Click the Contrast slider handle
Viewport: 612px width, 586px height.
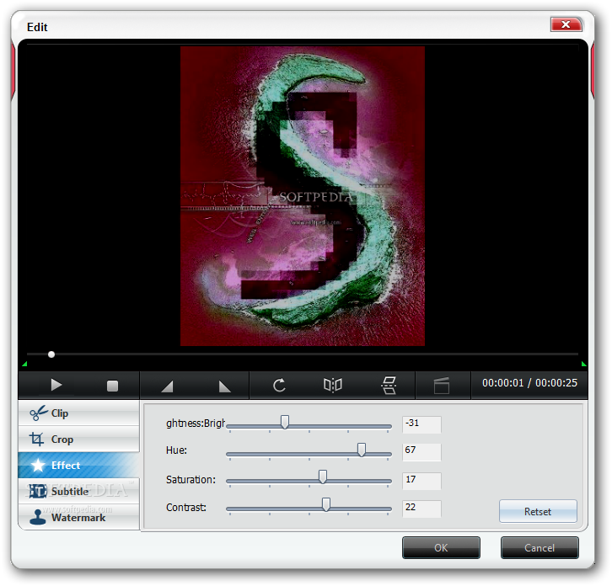tap(326, 504)
